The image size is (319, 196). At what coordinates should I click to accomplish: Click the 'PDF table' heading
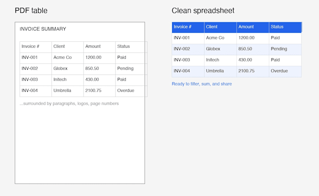click(x=31, y=10)
